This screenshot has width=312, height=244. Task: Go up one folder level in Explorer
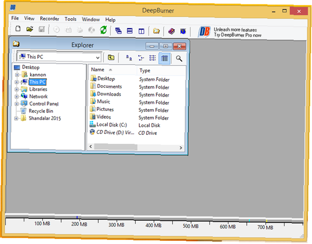click(x=111, y=57)
